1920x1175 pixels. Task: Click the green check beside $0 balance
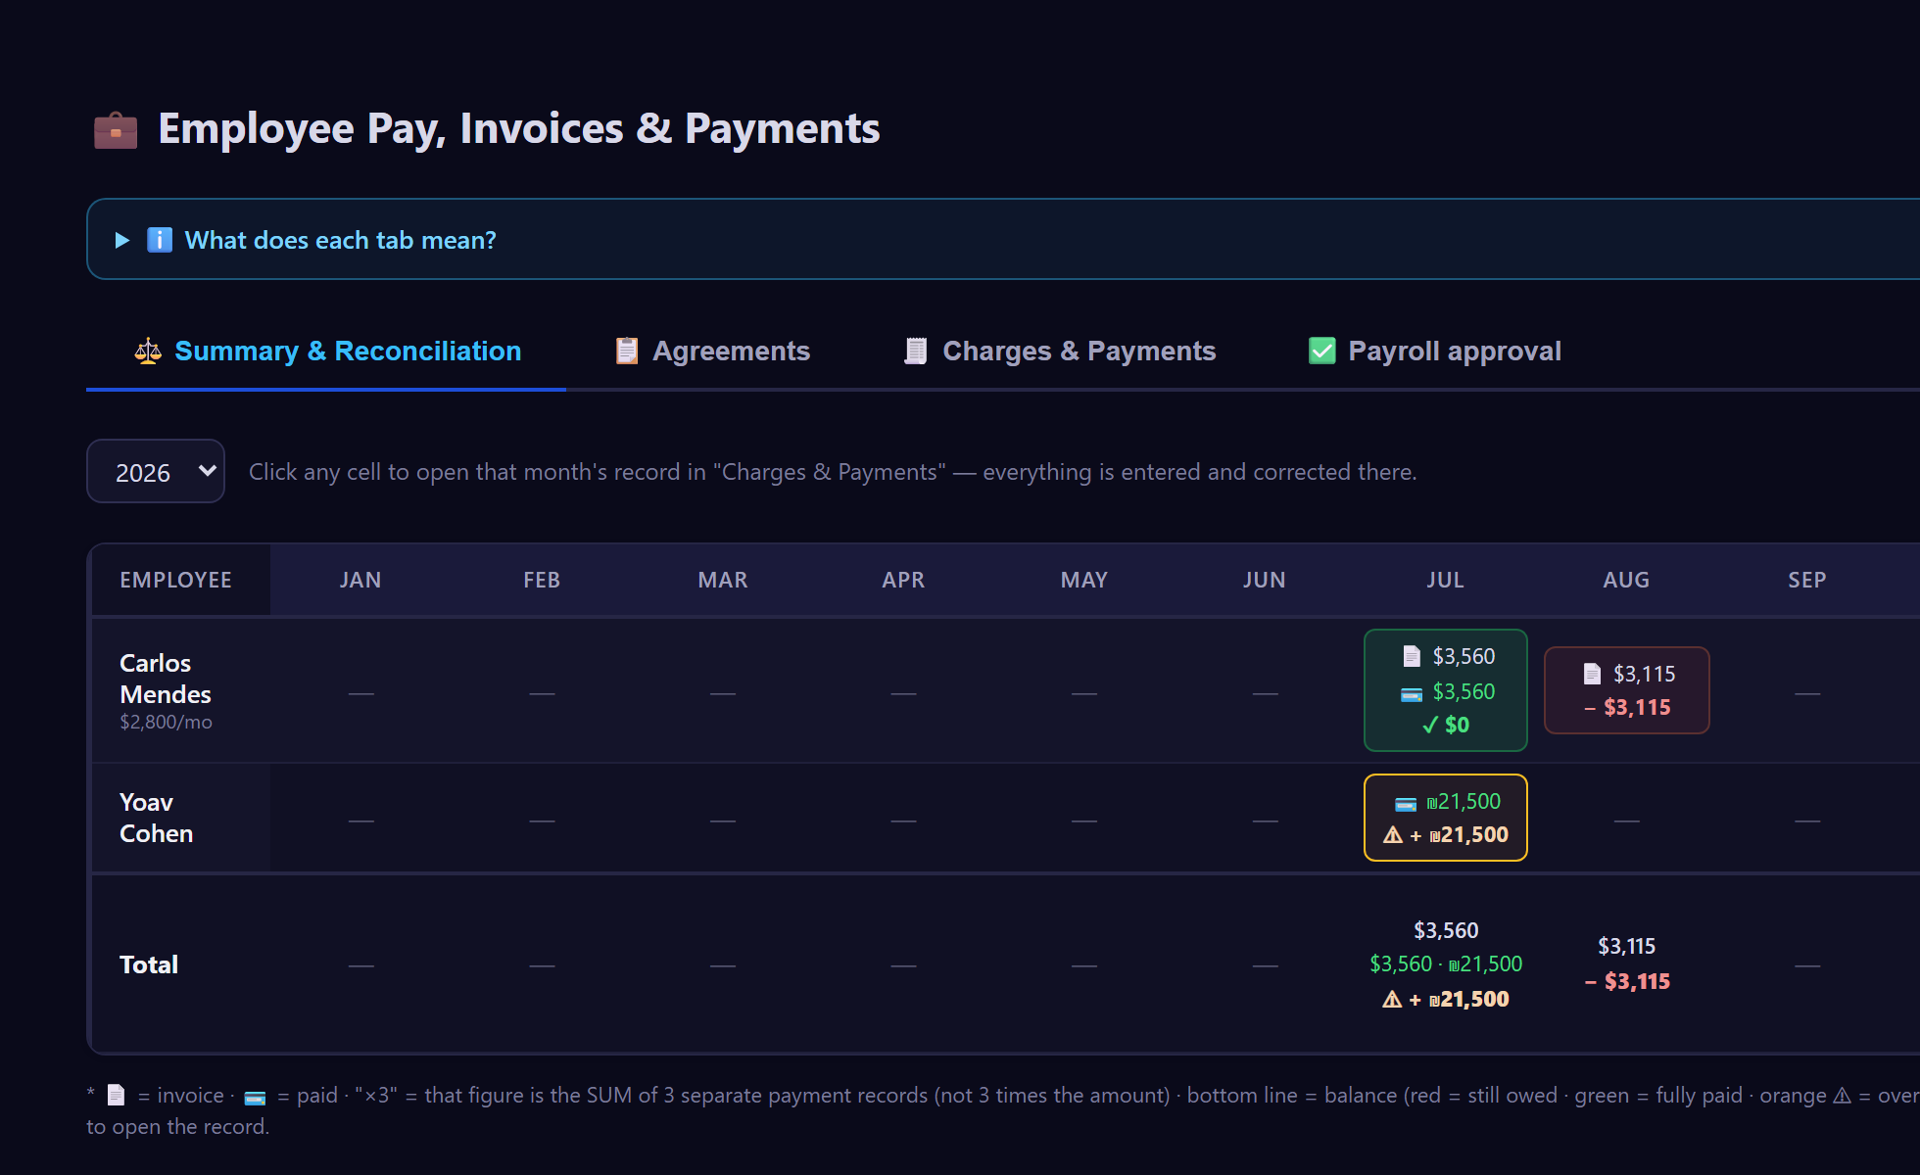click(x=1430, y=726)
